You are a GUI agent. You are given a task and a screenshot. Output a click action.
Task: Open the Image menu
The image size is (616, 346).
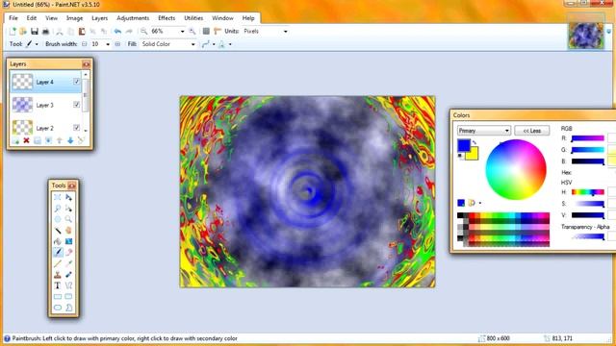pyautogui.click(x=74, y=18)
